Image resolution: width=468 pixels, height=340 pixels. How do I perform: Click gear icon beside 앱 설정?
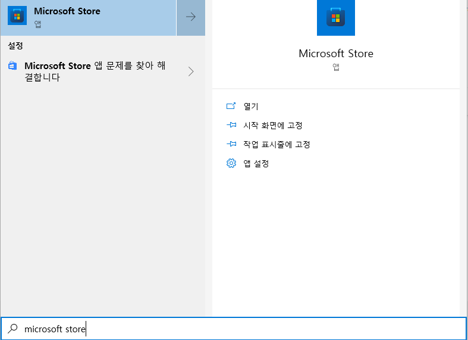tap(231, 163)
